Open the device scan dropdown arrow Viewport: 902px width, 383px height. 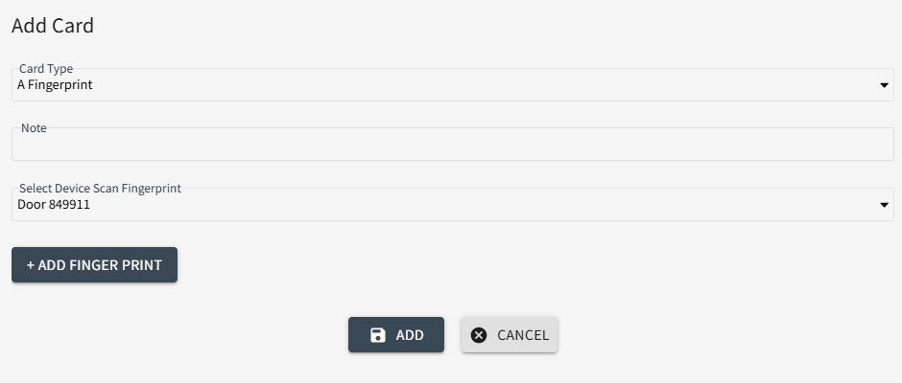(x=884, y=205)
